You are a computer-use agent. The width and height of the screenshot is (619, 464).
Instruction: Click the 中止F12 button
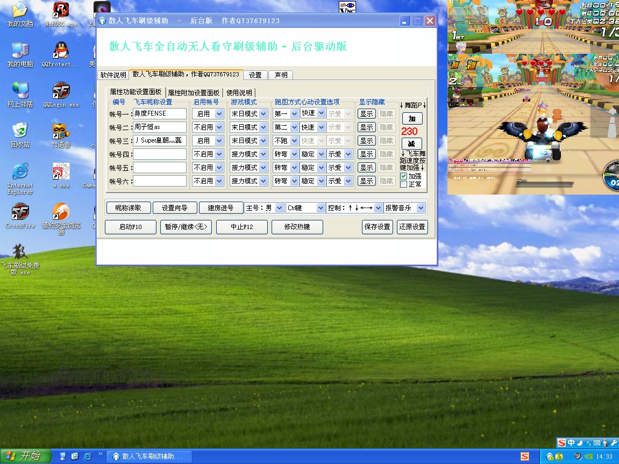tap(242, 227)
